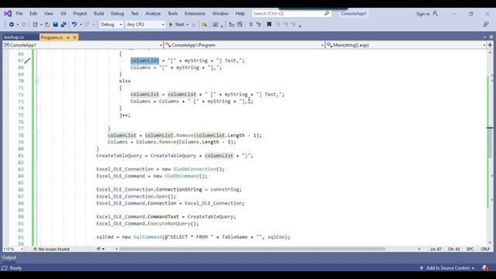Click the screwdriver quick action icon on line 67
The image size is (496, 279).
[x=28, y=60]
